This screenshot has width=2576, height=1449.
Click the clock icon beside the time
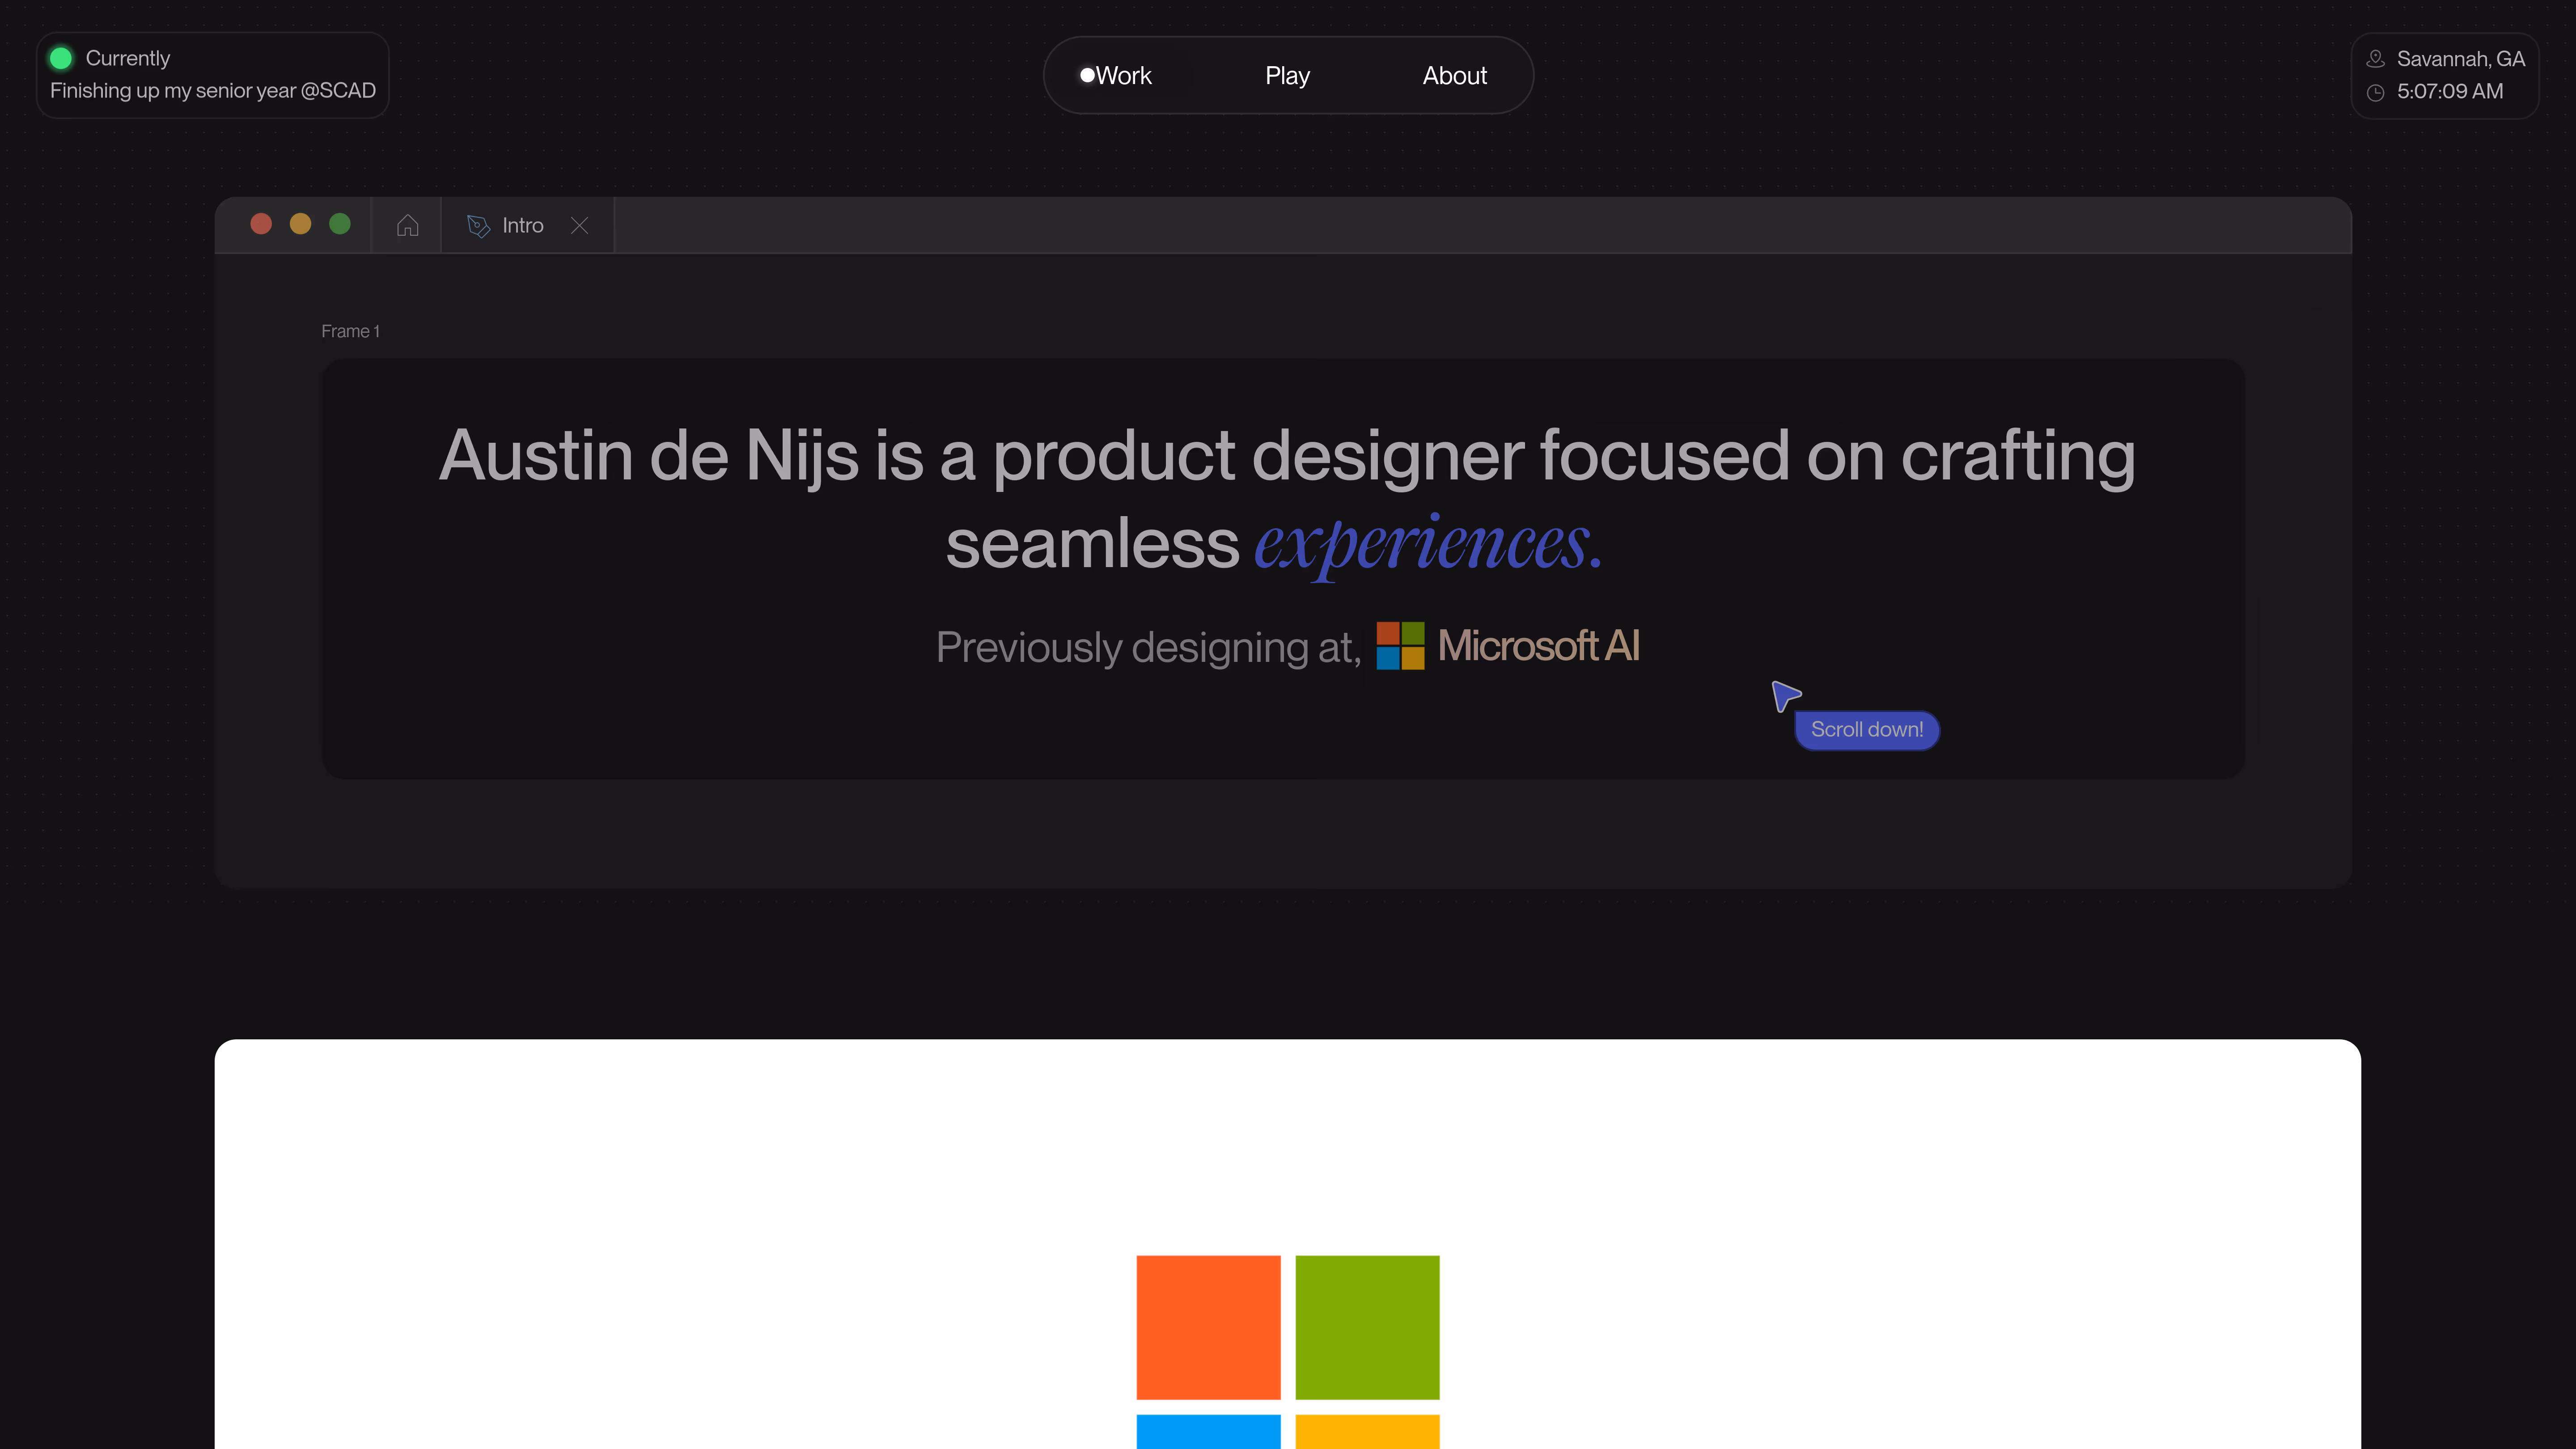tap(2376, 92)
